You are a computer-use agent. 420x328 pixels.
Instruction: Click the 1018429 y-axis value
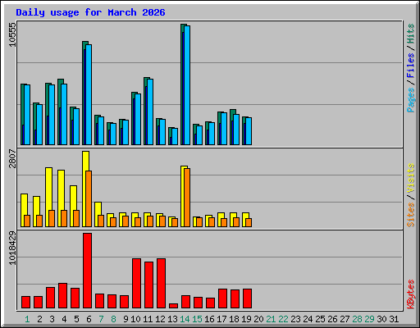pos(12,248)
